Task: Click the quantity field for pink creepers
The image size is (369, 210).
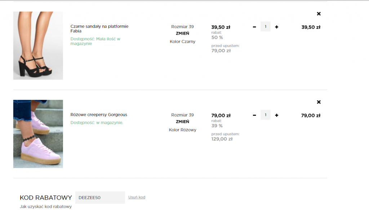Action: [266, 115]
